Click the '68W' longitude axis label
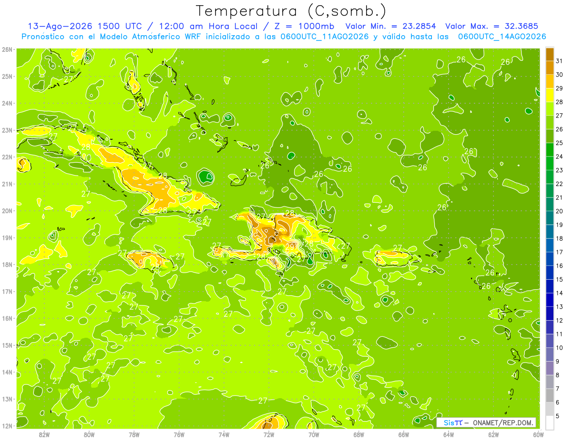The width and height of the screenshot is (572, 441). (x=358, y=434)
